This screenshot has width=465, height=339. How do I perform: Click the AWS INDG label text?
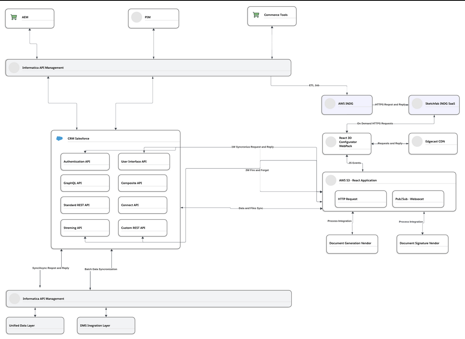pos(346,103)
